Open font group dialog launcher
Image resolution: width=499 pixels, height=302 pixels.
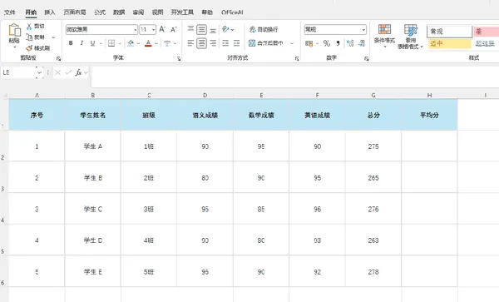tap(179, 58)
